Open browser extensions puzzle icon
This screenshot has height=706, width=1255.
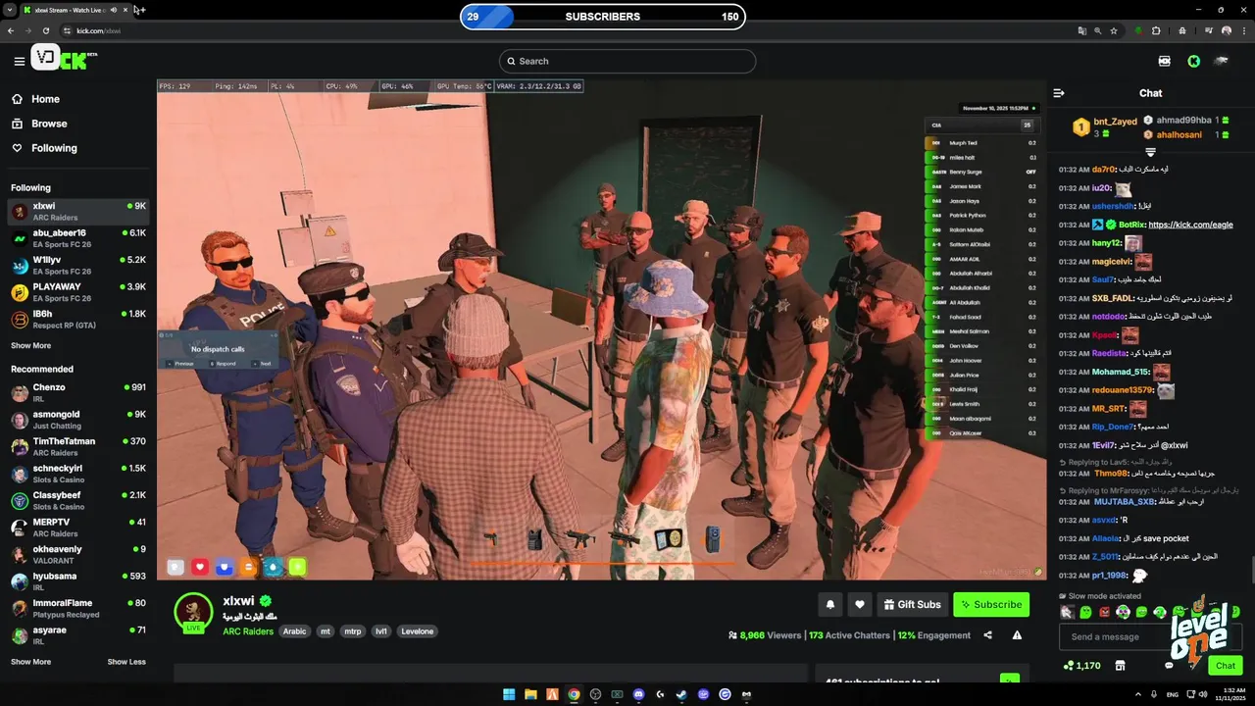[1156, 30]
